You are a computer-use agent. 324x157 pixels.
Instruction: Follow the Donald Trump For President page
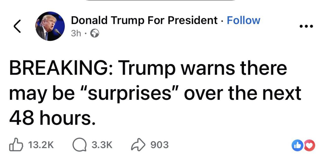click(x=243, y=20)
